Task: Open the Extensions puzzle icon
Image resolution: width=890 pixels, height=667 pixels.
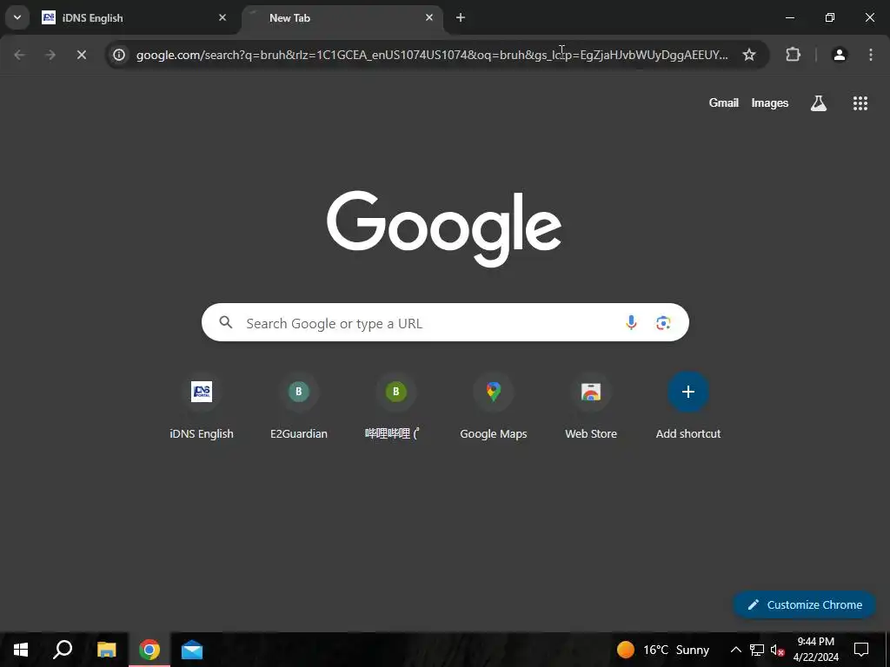Action: click(793, 55)
